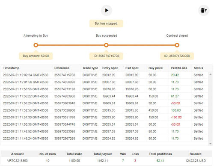Click the 'Total profit/loss' summary header

pos(160,154)
